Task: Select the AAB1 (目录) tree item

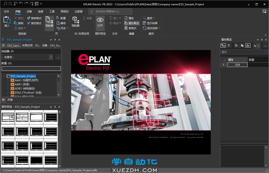Action: coord(22,84)
